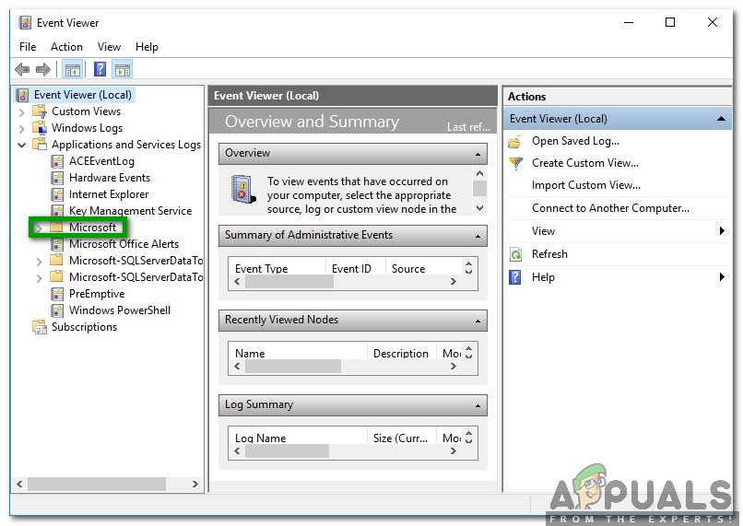This screenshot has width=743, height=526.
Task: Click the Internet Explorer log icon
Action: (57, 194)
